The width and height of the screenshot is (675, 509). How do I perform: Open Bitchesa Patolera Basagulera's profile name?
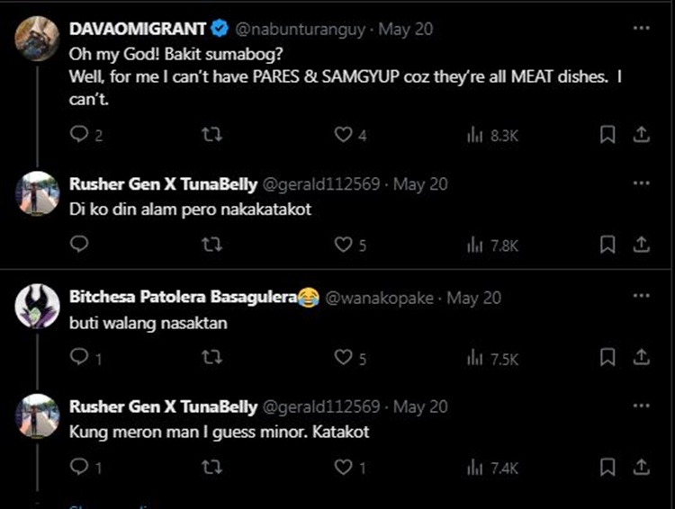click(183, 298)
